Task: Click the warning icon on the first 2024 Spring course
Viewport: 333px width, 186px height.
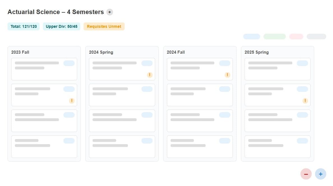Action: click(x=150, y=75)
